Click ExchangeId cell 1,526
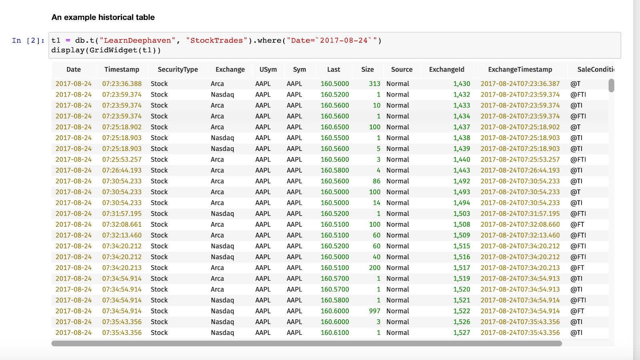The width and height of the screenshot is (640, 360). [462, 322]
